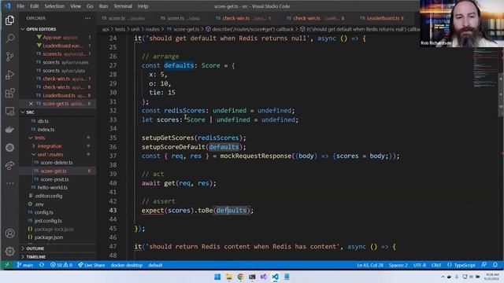Close score-get.ts in Open Editors list
504x283 pixels.
31,104
